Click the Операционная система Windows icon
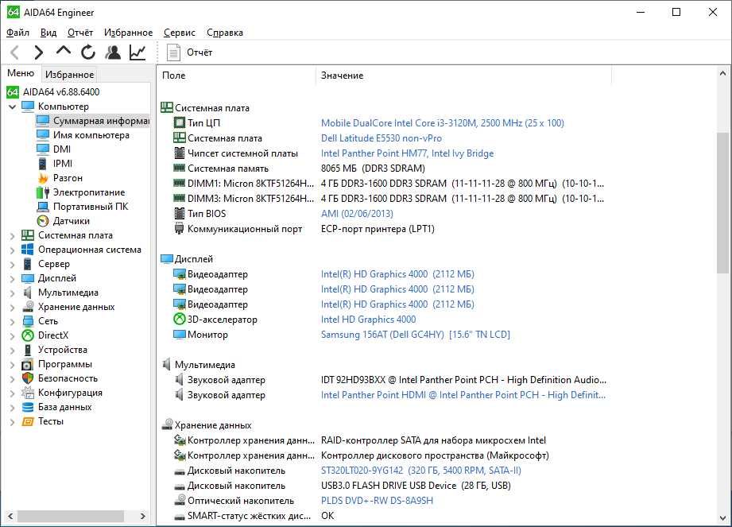The height and width of the screenshot is (527, 732). pos(28,250)
